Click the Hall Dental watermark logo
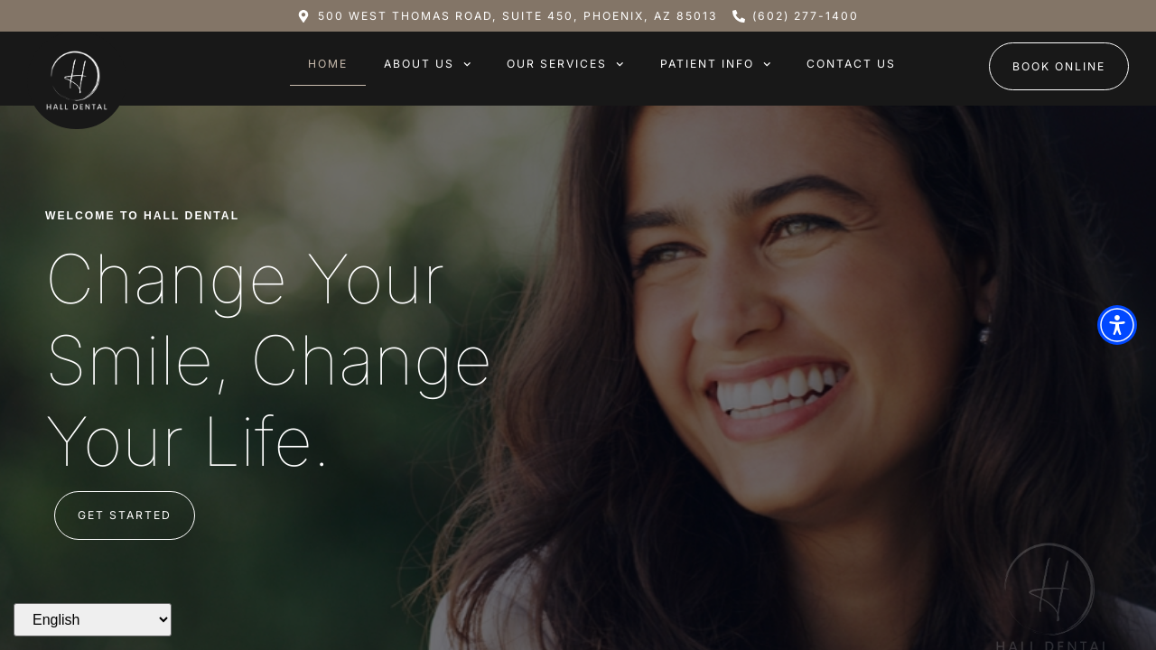Image resolution: width=1156 pixels, height=650 pixels. point(1050,596)
